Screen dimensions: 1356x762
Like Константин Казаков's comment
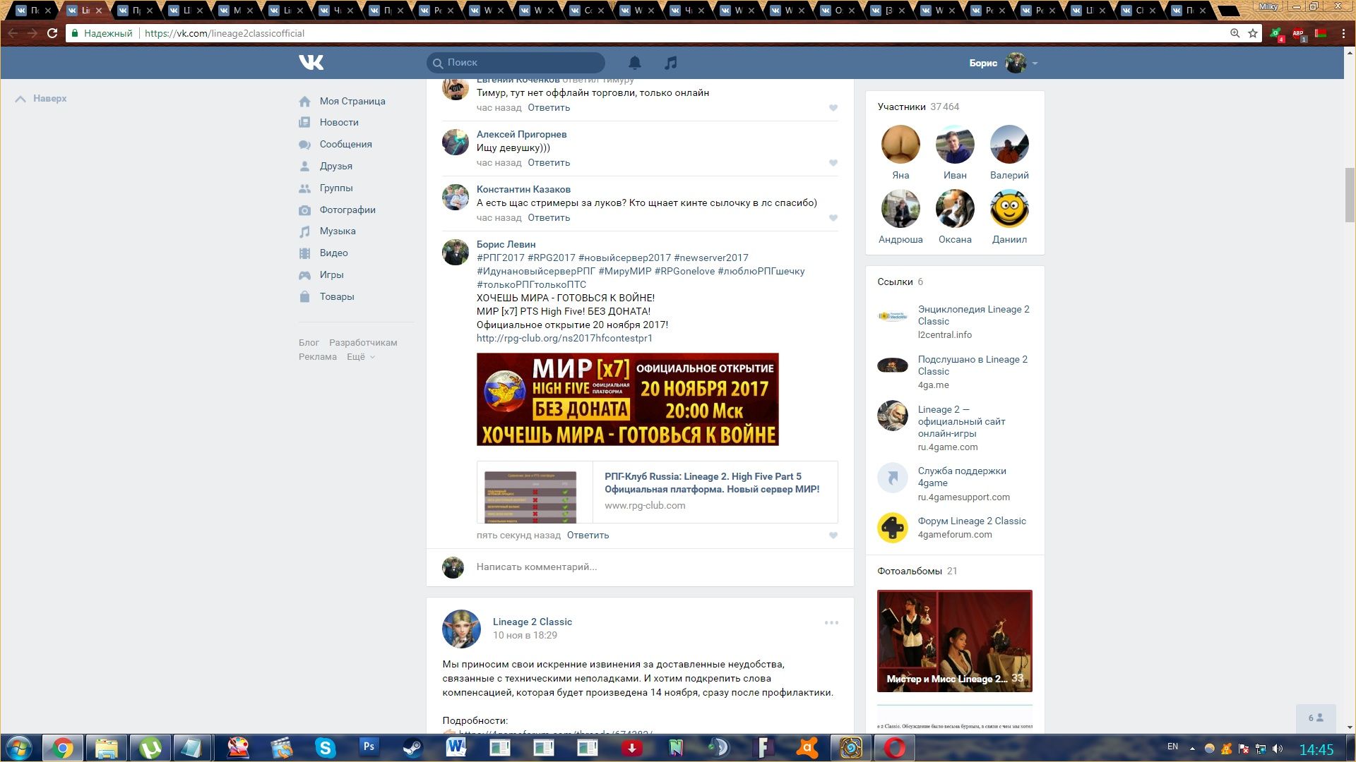833,218
